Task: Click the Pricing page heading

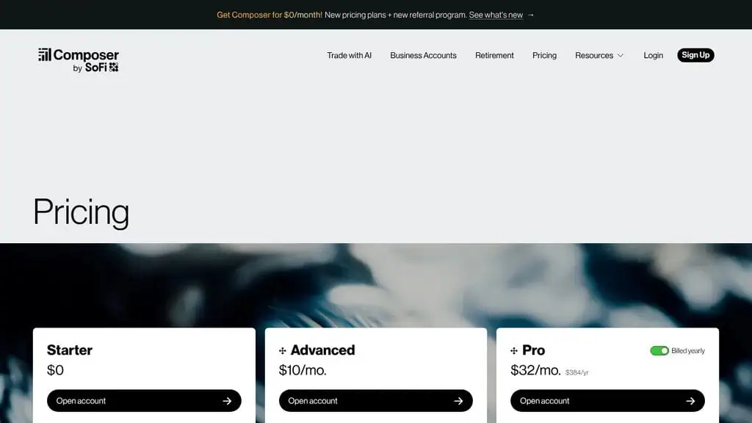Action: pyautogui.click(x=81, y=212)
